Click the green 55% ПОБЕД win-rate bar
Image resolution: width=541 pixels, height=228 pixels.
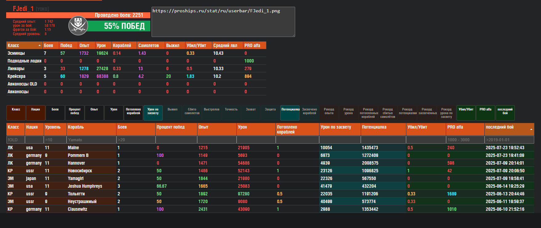(x=119, y=26)
